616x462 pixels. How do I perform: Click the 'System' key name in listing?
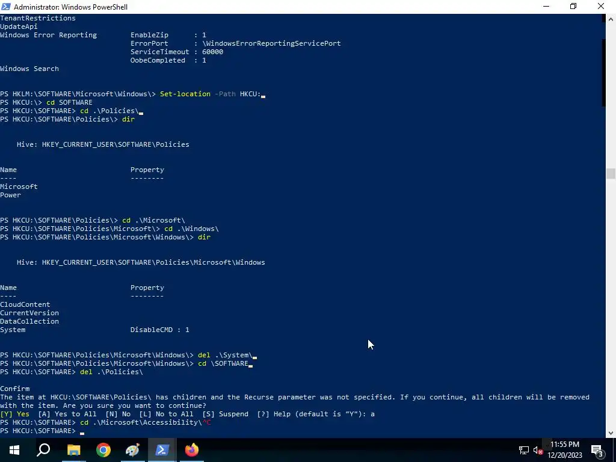point(13,330)
